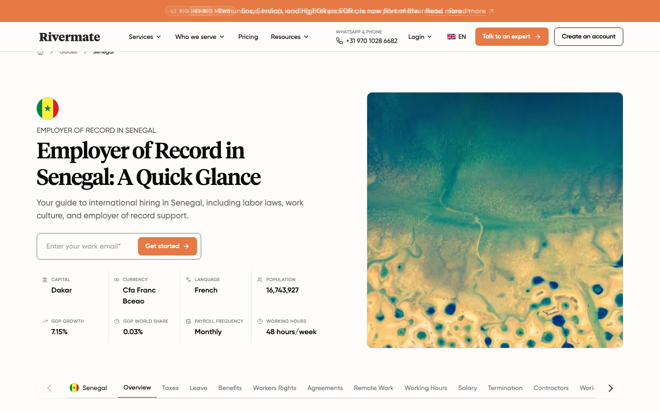Click the phone number +31 970 1028 6682
The image size is (660, 412).
point(372,41)
